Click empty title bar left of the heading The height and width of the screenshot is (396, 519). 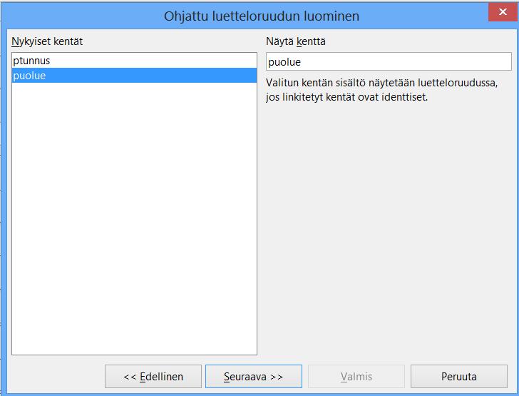83,16
